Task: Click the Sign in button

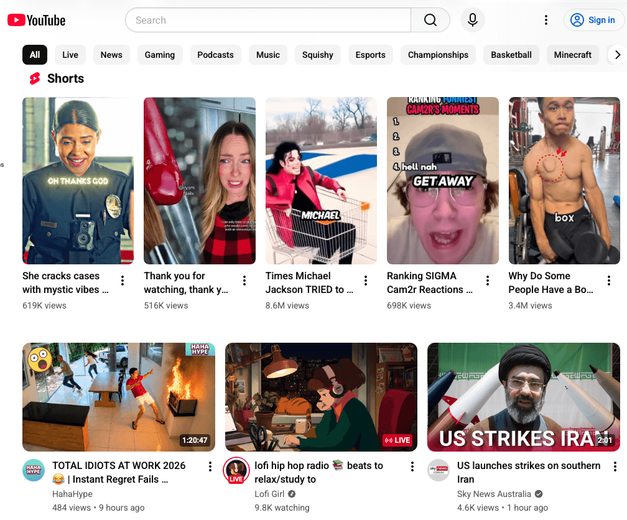Action: pos(593,20)
